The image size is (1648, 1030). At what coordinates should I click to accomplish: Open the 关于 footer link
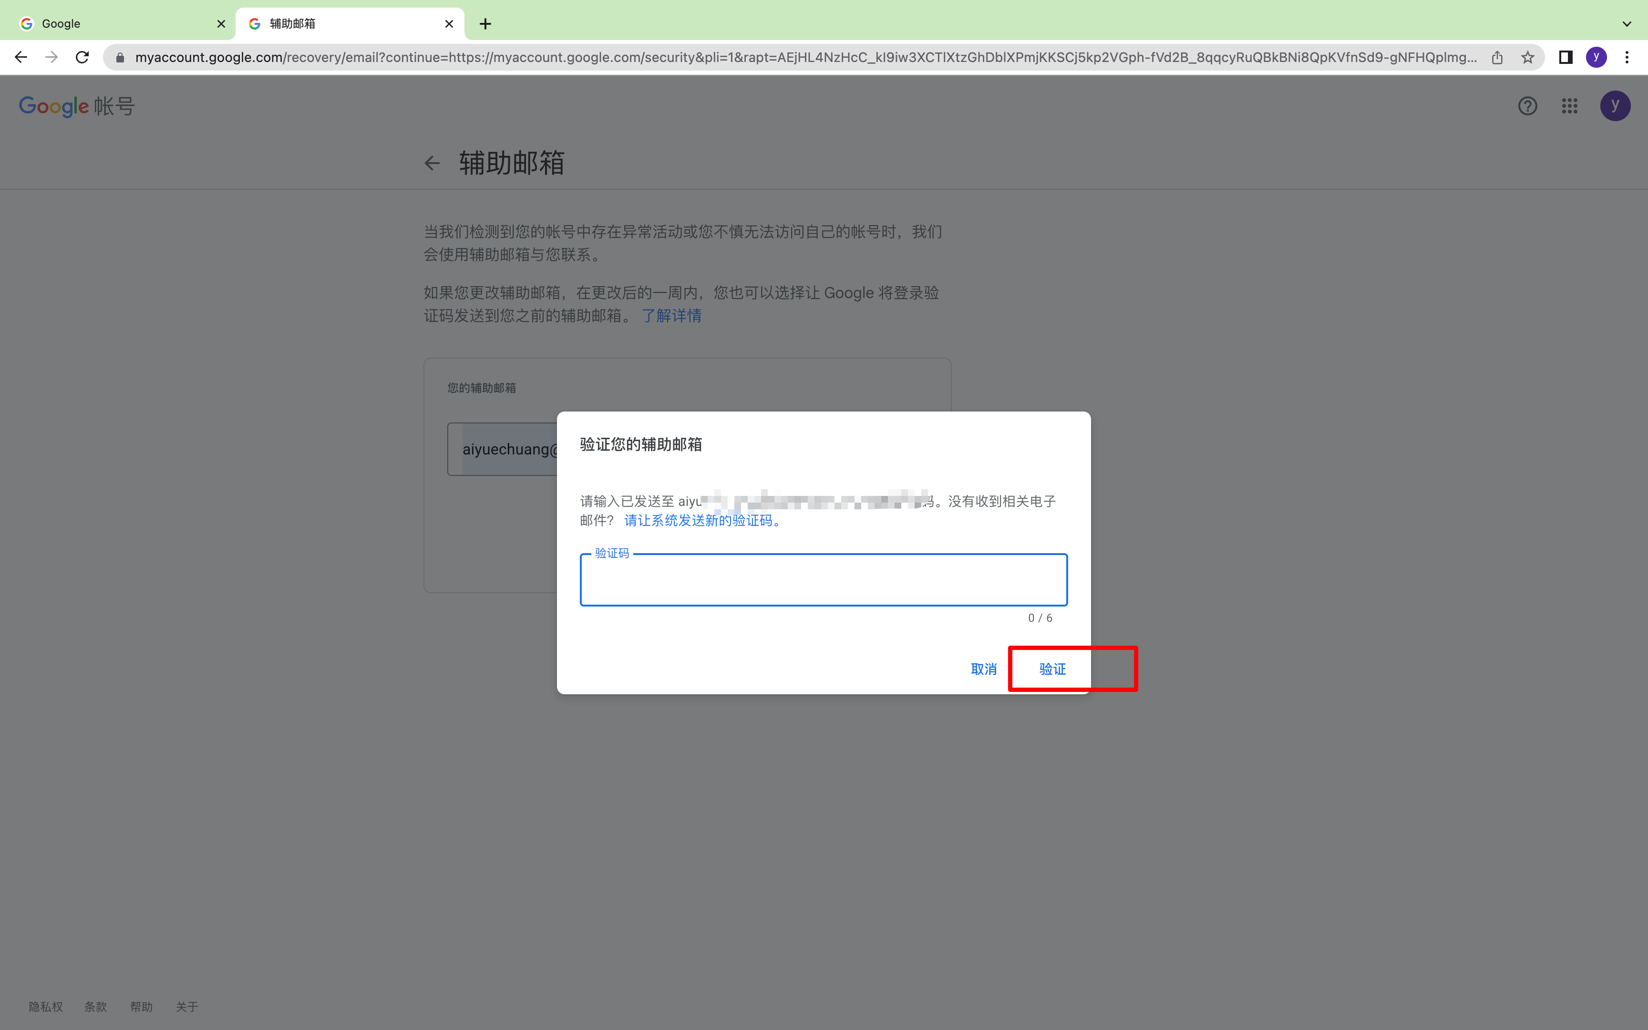pyautogui.click(x=186, y=1007)
